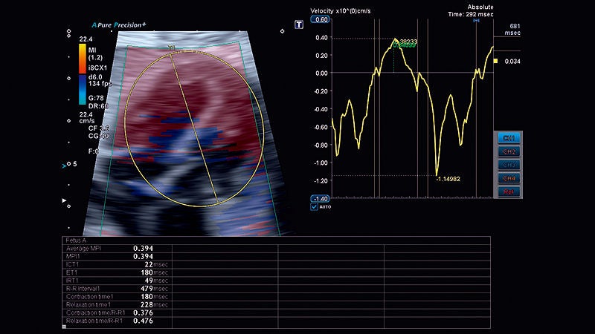Click the Contraction time1 value 180 msec
This screenshot has width=595, height=334.
155,296
